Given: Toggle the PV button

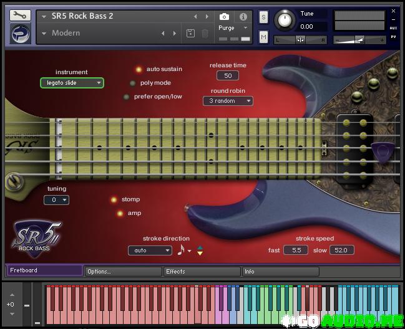Looking at the screenshot, I should point(393,37).
